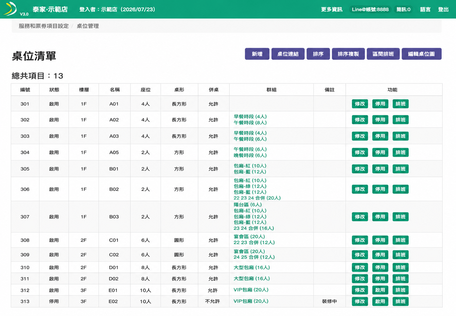Click the 群組 column header
The width and height of the screenshot is (456, 316).
[x=271, y=90]
